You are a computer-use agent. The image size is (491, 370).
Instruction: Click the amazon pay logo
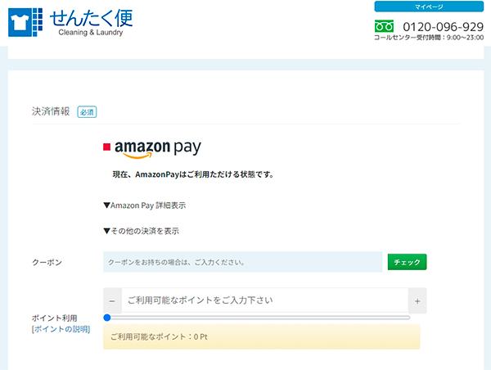pyautogui.click(x=158, y=149)
